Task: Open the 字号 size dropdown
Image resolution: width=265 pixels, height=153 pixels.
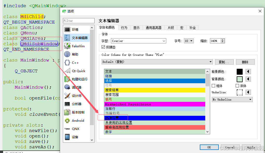Action: 189,41
